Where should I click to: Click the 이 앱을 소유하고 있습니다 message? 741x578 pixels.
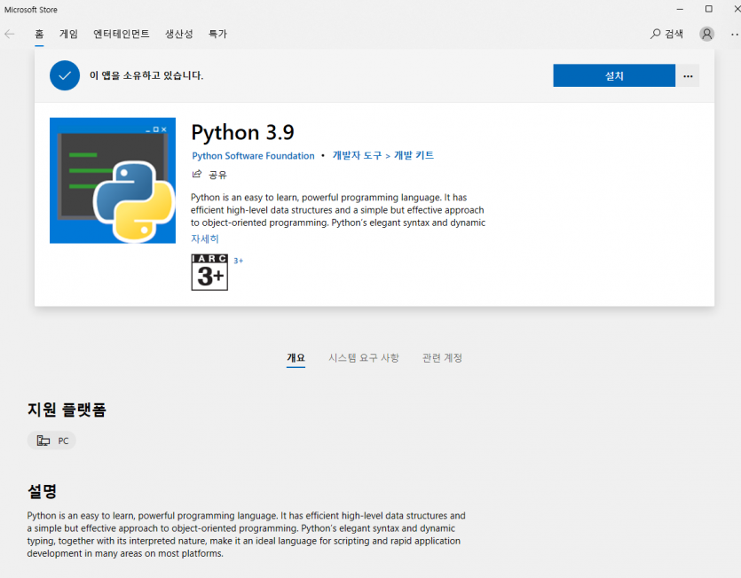click(x=146, y=75)
